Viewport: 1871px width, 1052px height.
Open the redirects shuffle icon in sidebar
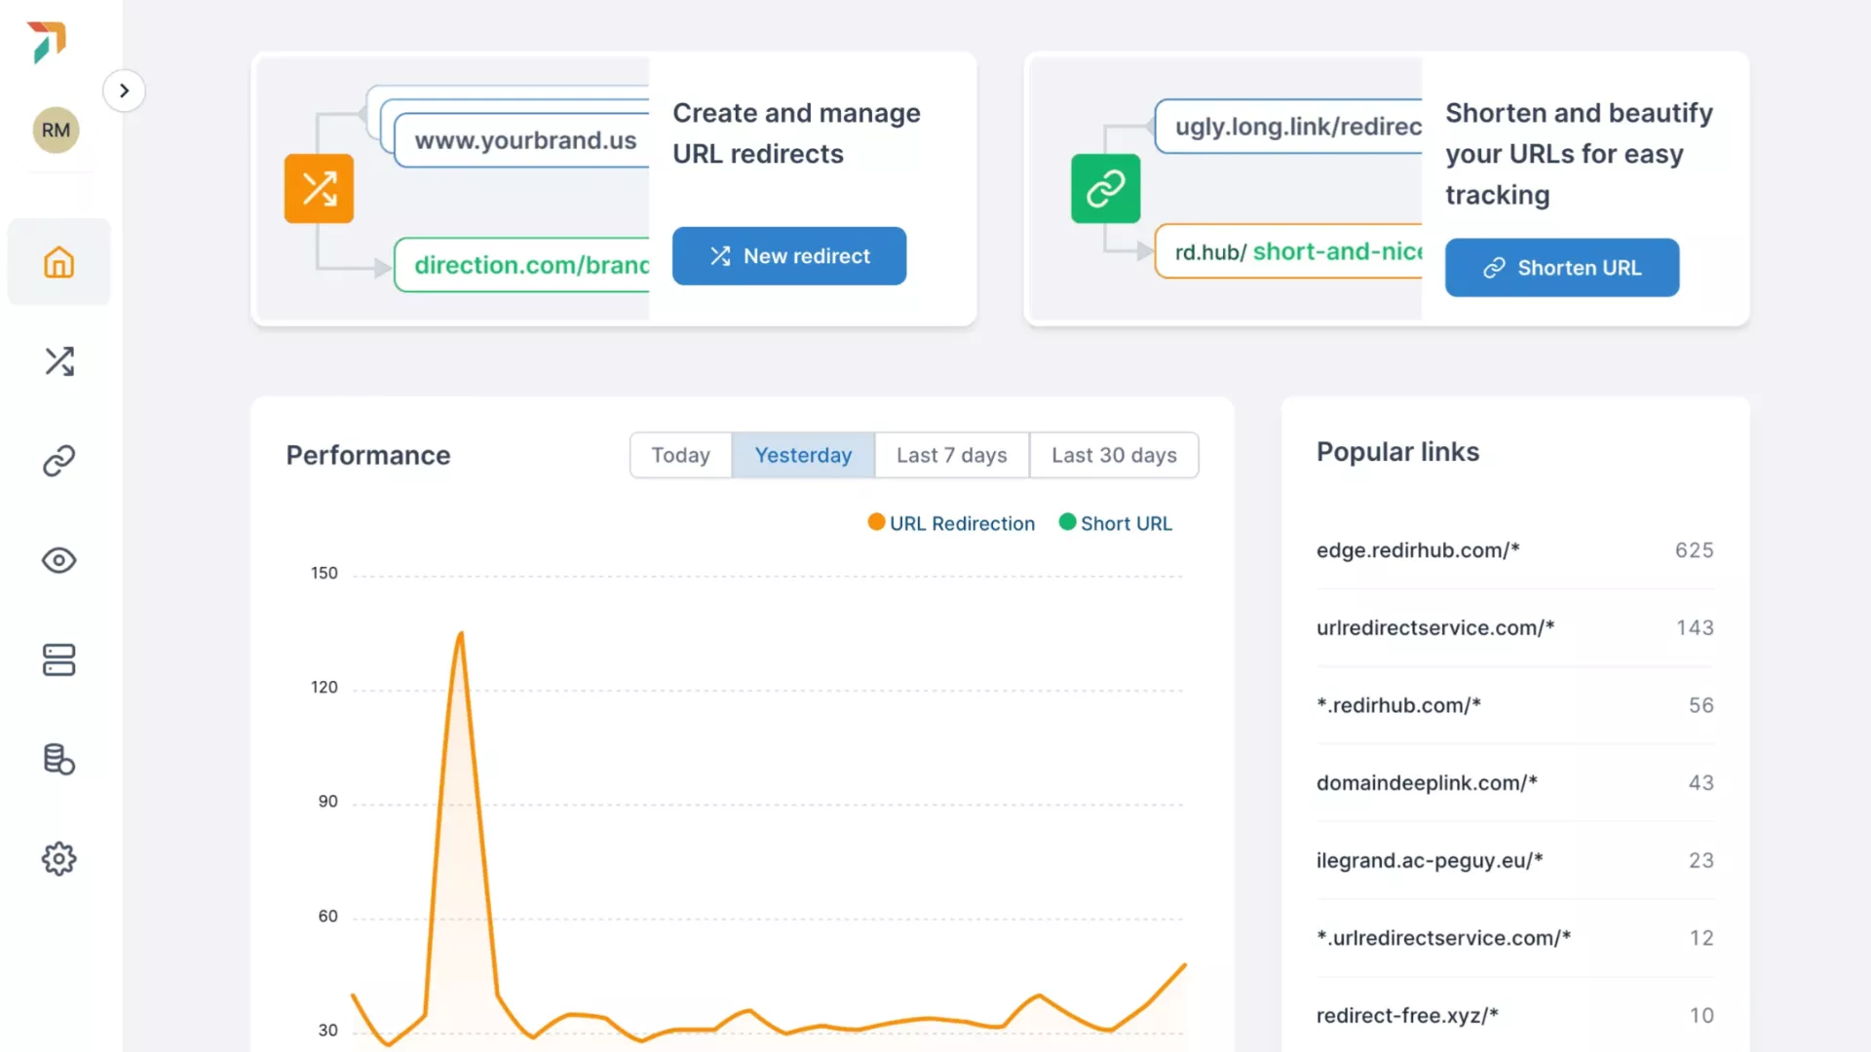tap(58, 361)
